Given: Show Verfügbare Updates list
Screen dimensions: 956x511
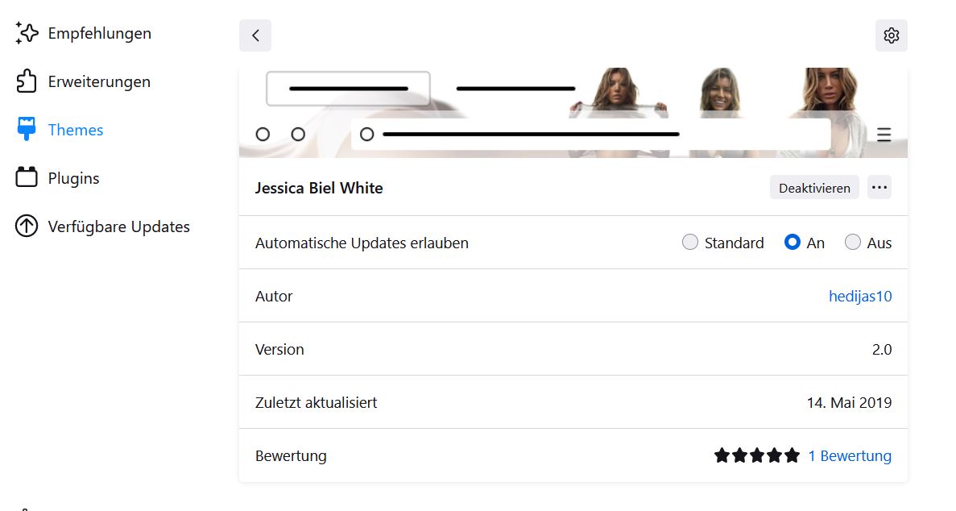Looking at the screenshot, I should 118,226.
